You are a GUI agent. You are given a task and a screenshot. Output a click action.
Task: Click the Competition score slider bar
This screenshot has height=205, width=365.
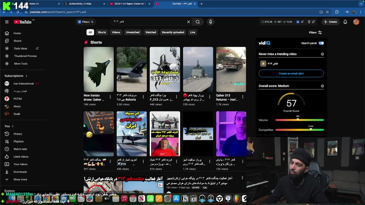pos(300,130)
